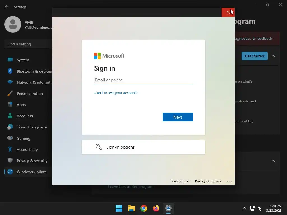Open Network & internet category

pyautogui.click(x=28, y=82)
